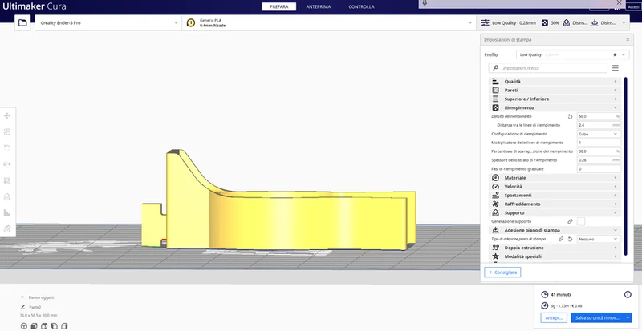Click the pencil icon to rename Parte2
This screenshot has width=642, height=331.
[22, 307]
